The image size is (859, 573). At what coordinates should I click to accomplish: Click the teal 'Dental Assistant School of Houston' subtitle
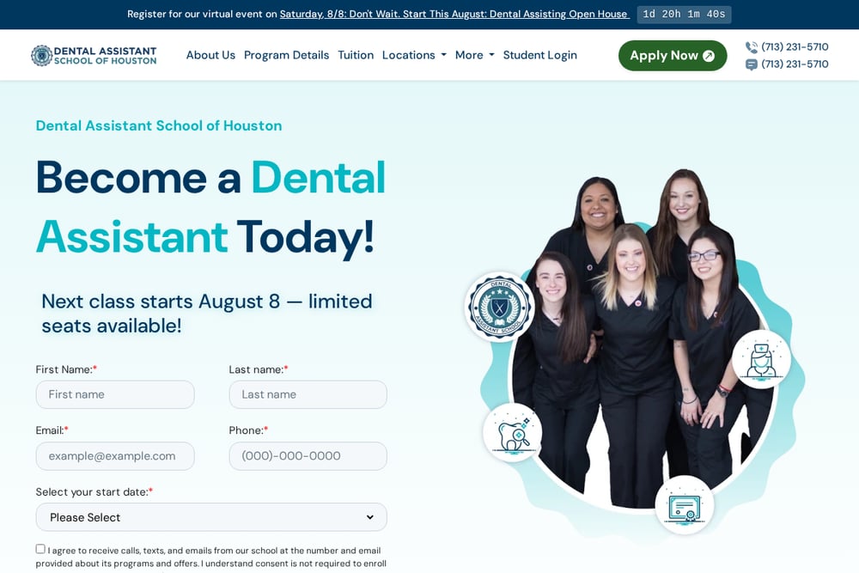[159, 125]
